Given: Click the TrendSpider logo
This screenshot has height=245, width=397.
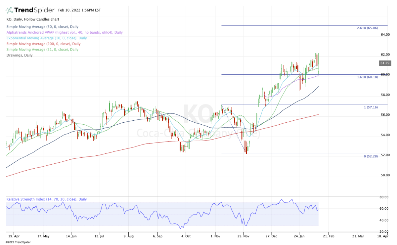Looking at the screenshot, I should tap(30, 10).
